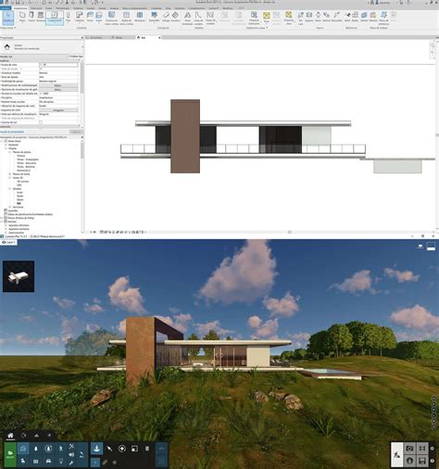Click the Ninguno color scheme button

[x=58, y=110]
